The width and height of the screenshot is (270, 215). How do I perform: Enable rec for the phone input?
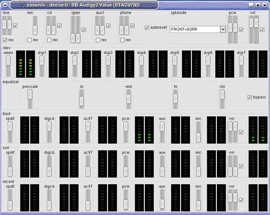[x=122, y=40]
